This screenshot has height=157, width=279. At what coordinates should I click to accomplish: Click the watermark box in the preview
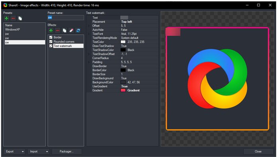pyautogui.click(x=173, y=32)
